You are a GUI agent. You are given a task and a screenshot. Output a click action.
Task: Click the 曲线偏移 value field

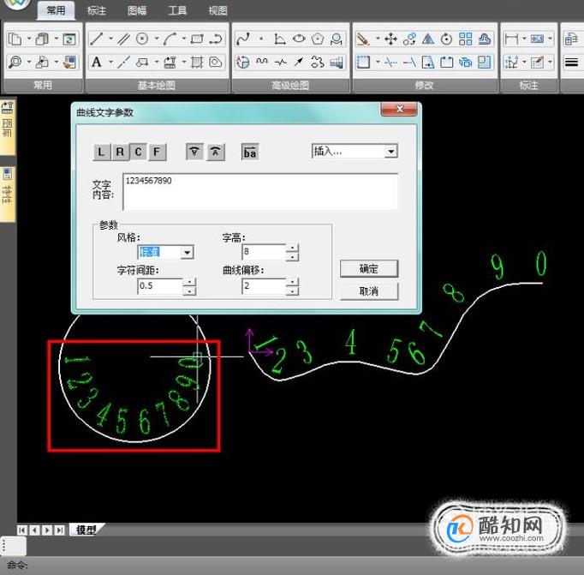264,286
